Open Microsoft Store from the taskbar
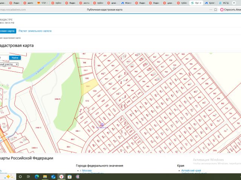 70,177
